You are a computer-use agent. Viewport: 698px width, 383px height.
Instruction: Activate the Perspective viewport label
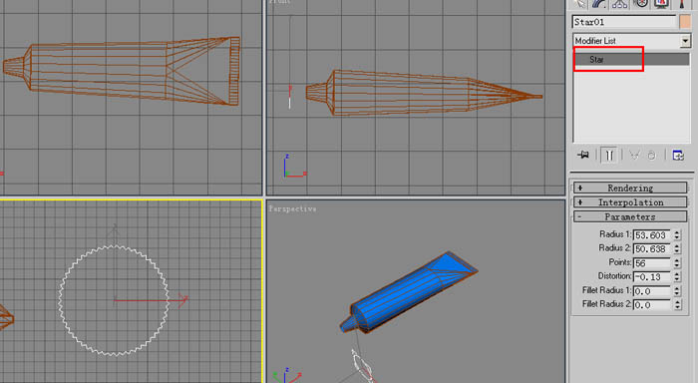tap(292, 208)
